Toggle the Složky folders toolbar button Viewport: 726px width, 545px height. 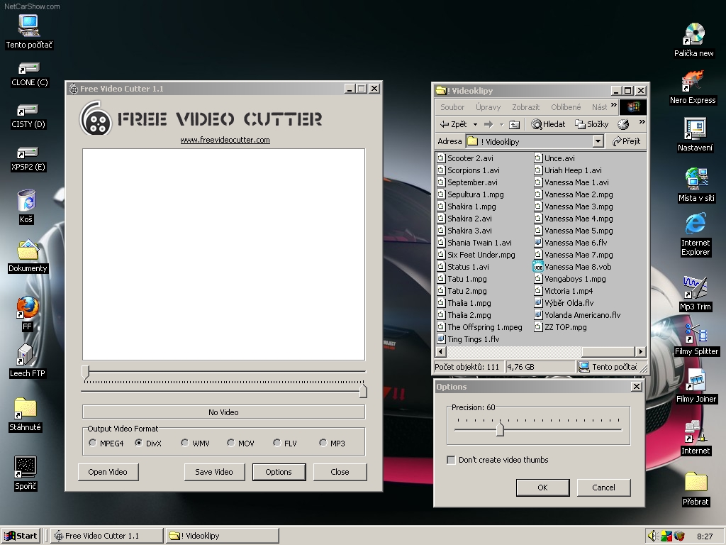(x=592, y=124)
